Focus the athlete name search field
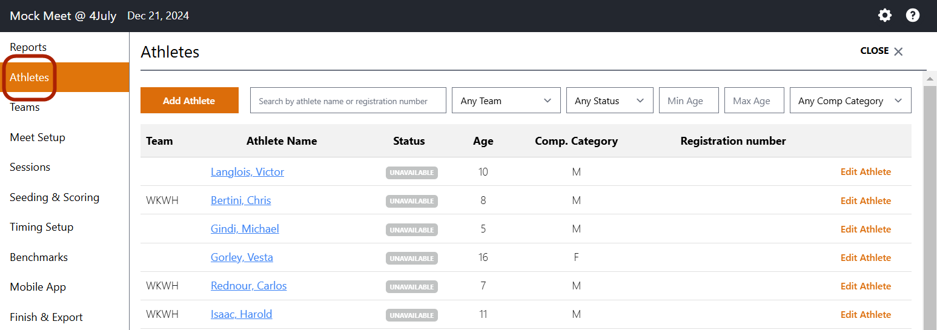Screen dimensions: 937x330 348,101
